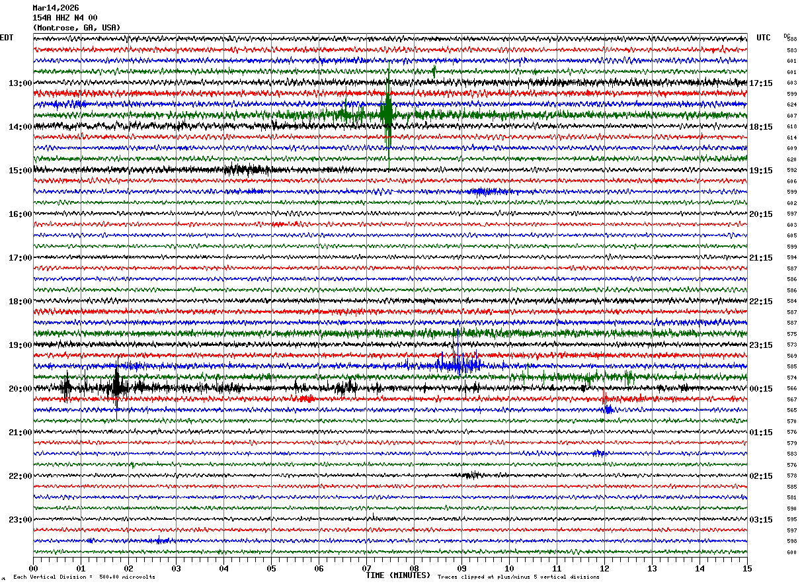Screen dimensions: 800x586
Task: Click the location '(Montrose, GA, USA)'
Action: pyautogui.click(x=77, y=28)
